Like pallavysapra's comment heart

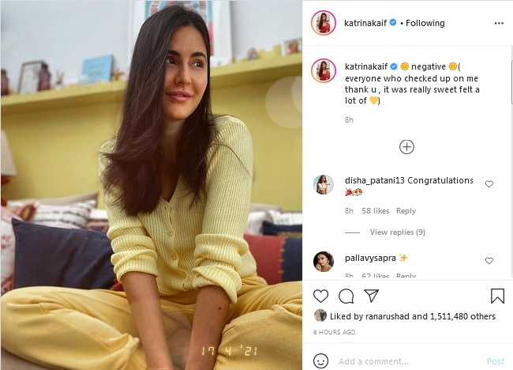tap(489, 261)
